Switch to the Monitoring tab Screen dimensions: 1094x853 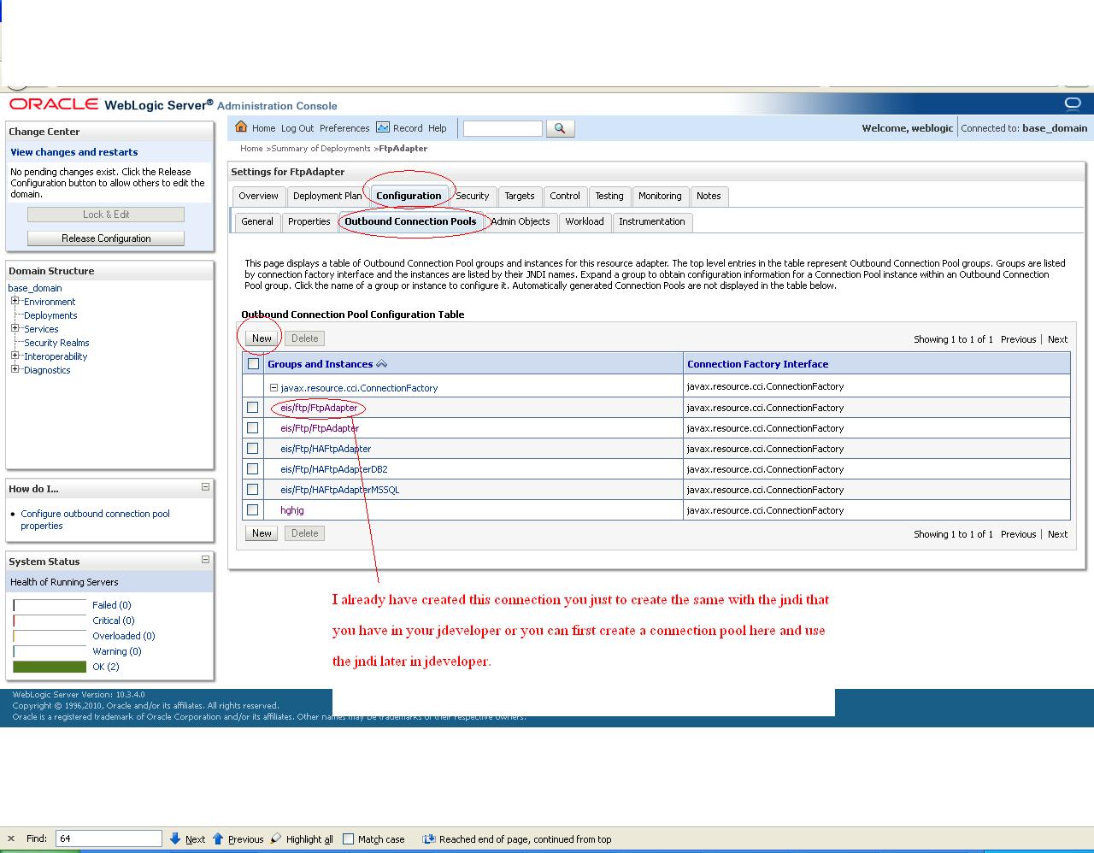(660, 196)
